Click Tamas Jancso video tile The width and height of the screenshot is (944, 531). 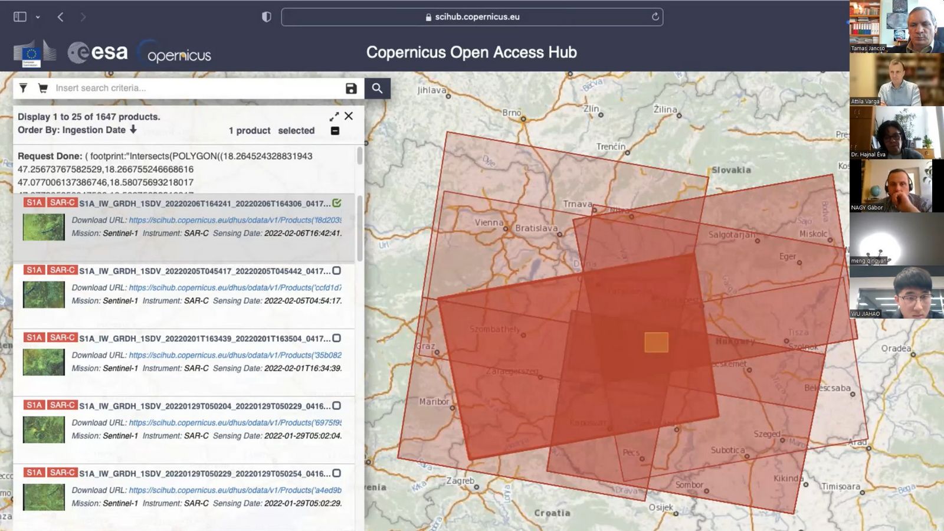(x=897, y=27)
